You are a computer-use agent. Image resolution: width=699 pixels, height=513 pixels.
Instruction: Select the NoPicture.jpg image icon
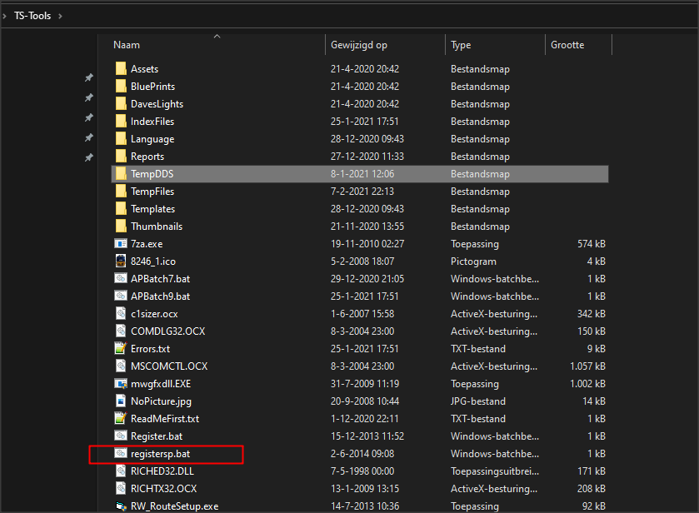tap(121, 401)
